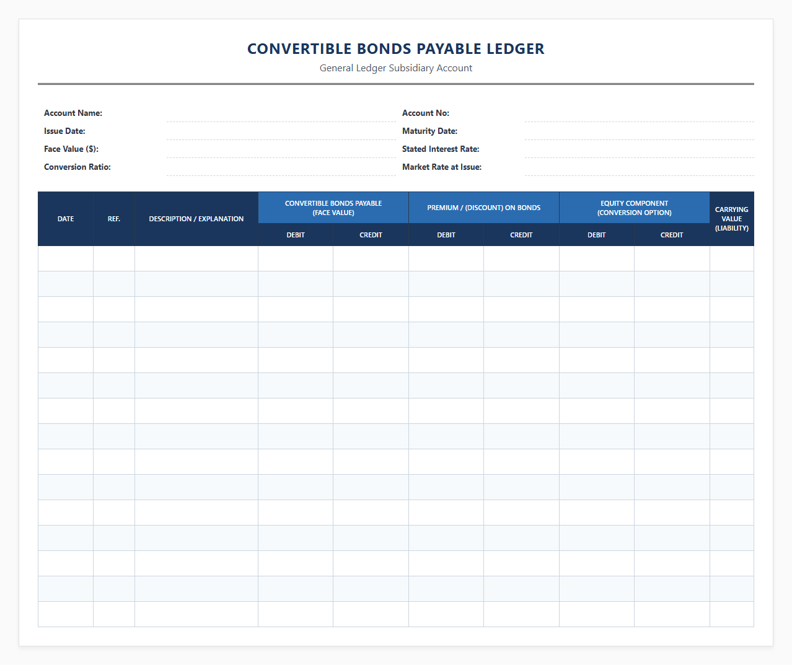Image resolution: width=792 pixels, height=665 pixels.
Task: Click the Stated Interest Rate input line
Action: coord(639,149)
